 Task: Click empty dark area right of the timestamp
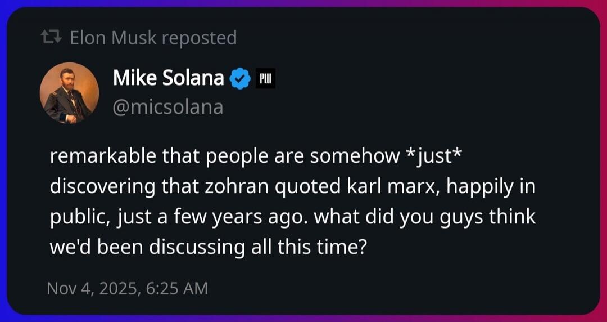[x=393, y=289]
